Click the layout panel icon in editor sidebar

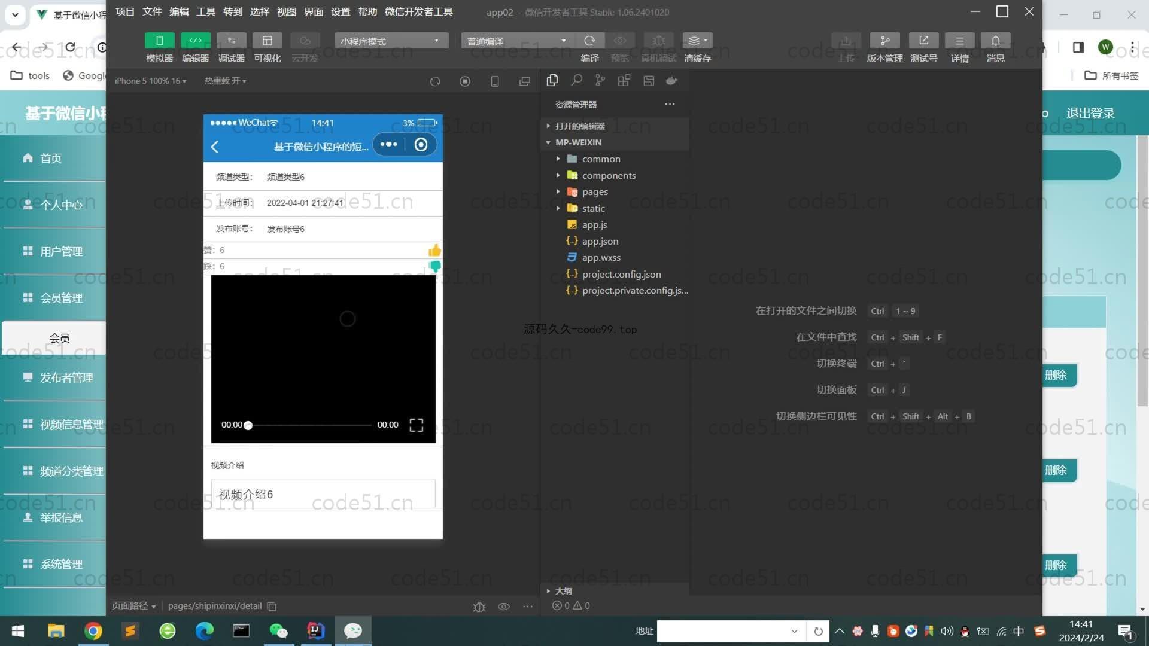648,80
